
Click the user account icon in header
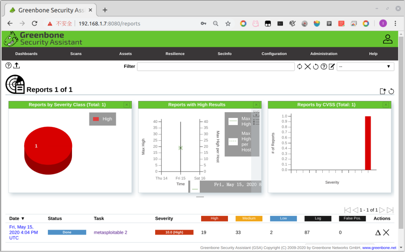[x=387, y=39]
